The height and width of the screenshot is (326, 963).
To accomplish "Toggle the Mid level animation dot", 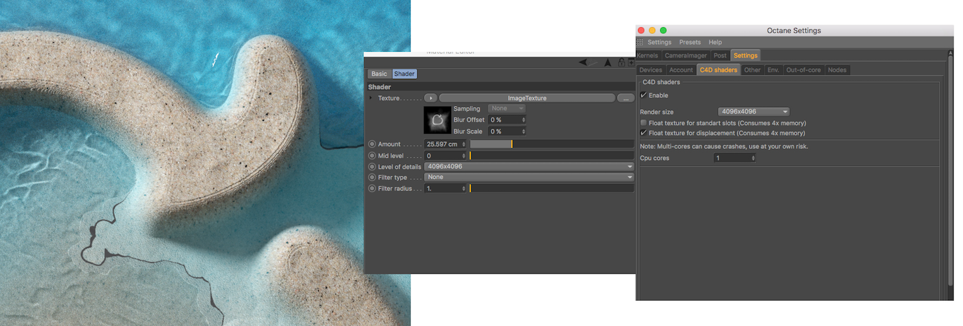I will pyautogui.click(x=372, y=155).
